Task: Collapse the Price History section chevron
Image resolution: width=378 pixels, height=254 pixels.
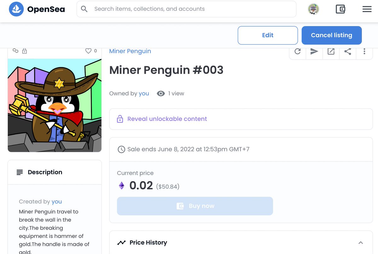Action: pyautogui.click(x=361, y=243)
